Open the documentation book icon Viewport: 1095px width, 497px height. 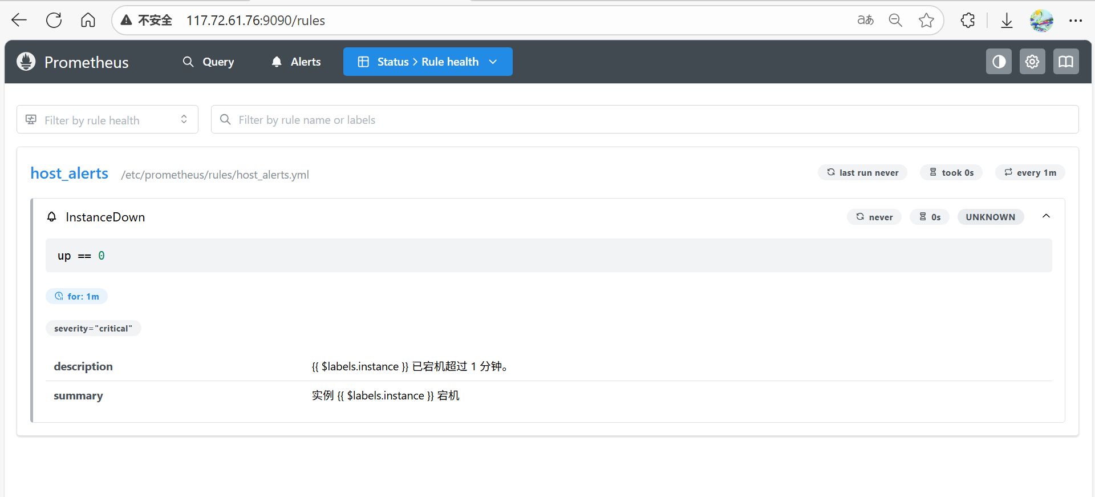tap(1066, 62)
